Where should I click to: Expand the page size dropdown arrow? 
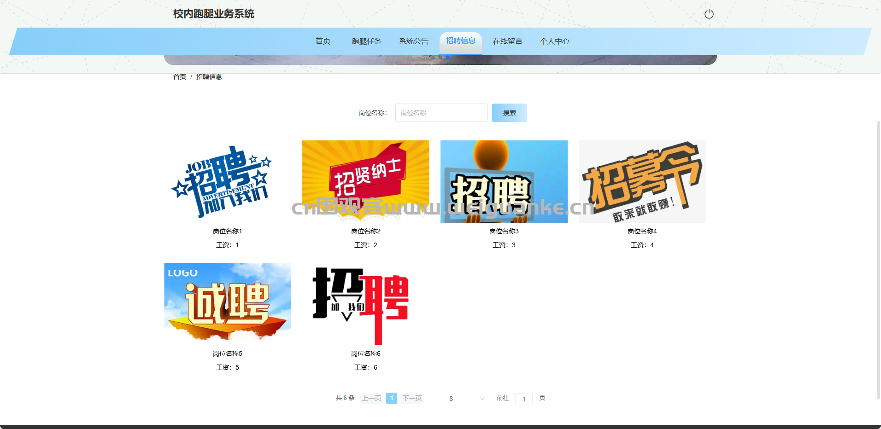482,399
